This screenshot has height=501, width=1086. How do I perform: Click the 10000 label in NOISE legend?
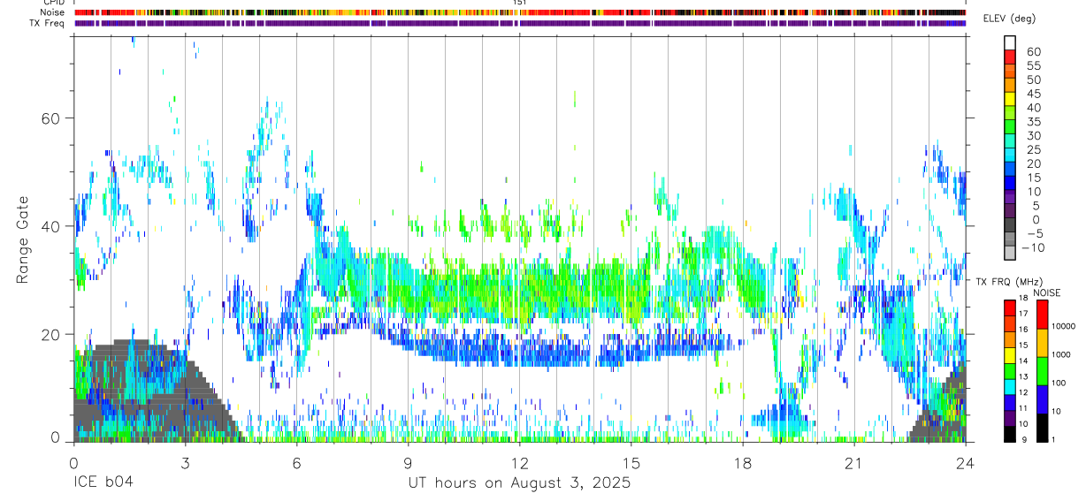pos(1063,327)
